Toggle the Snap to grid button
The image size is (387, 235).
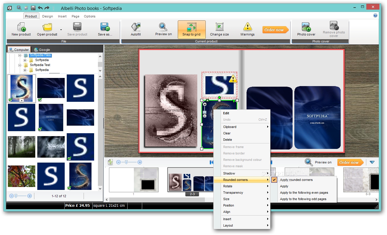pyautogui.click(x=192, y=29)
